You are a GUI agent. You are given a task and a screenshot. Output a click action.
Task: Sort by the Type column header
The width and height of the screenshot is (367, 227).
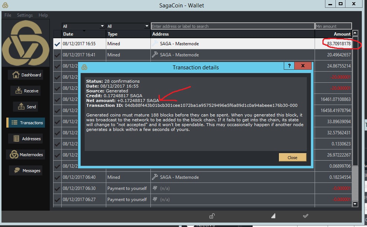point(128,34)
